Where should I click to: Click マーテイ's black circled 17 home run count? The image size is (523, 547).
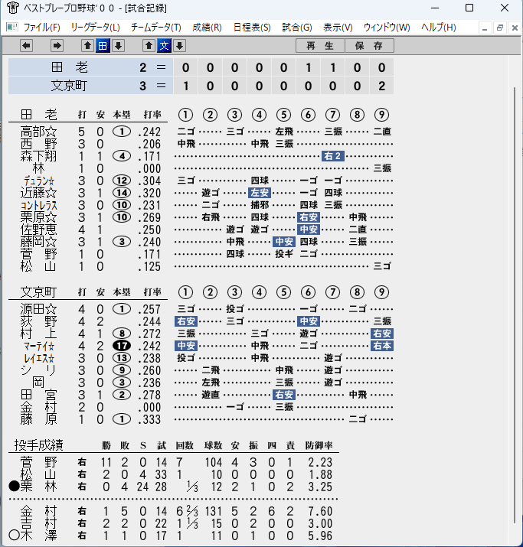(122, 346)
